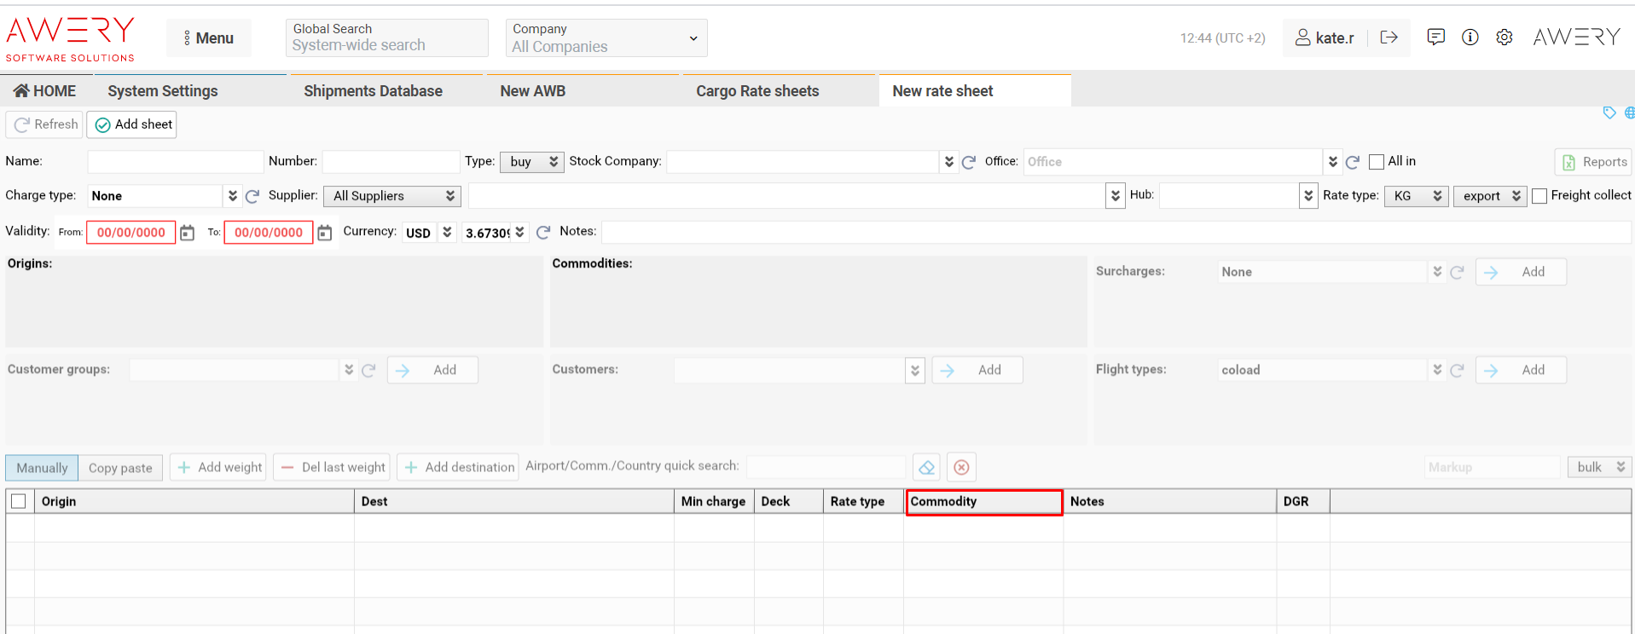Image resolution: width=1635 pixels, height=634 pixels.
Task: Refresh the Stock Company list icon
Action: pyautogui.click(x=969, y=162)
